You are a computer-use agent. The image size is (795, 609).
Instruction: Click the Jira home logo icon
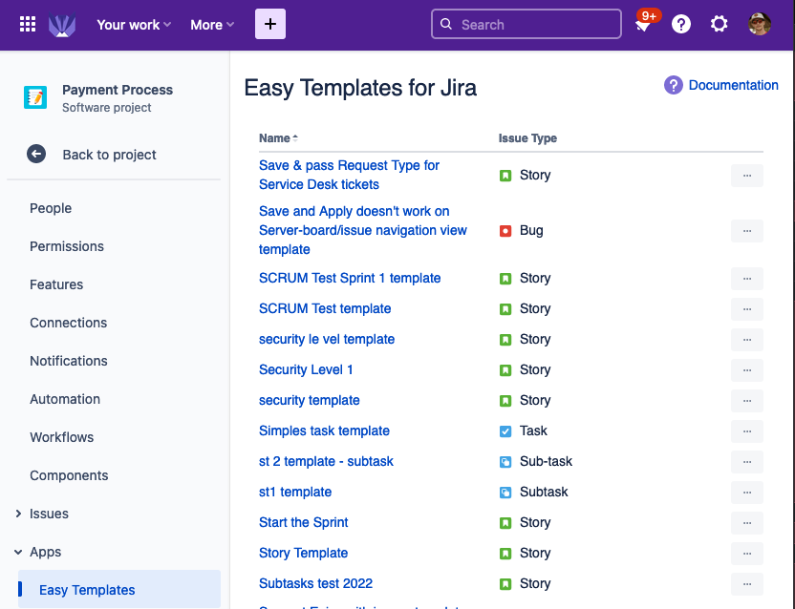[62, 25]
